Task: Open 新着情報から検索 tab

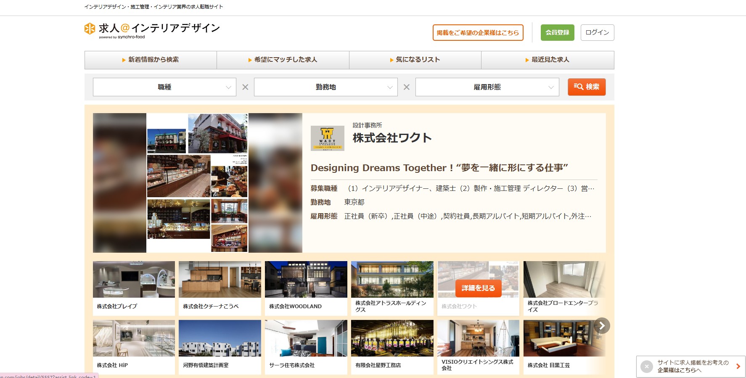Action: click(x=151, y=60)
